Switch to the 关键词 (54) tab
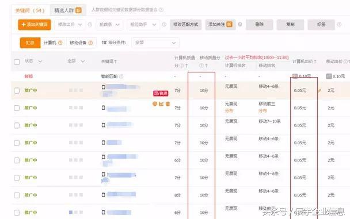The width and height of the screenshot is (350, 219). pos(30,10)
